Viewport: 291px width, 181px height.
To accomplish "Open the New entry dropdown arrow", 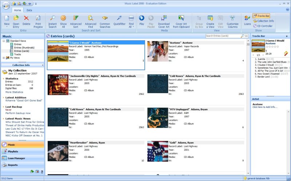I will [x=7, y=27].
